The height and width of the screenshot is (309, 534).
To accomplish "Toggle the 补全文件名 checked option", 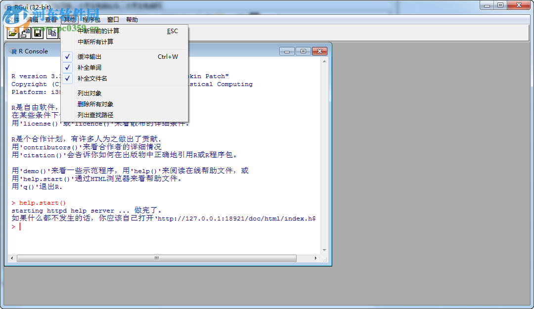I will point(124,79).
